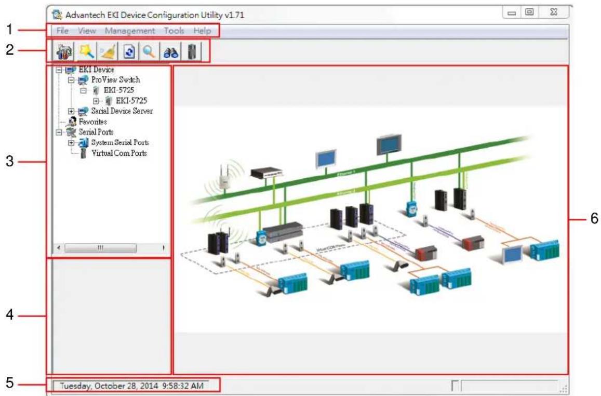Expand the Serial Device Server node
The height and width of the screenshot is (396, 601).
71,111
